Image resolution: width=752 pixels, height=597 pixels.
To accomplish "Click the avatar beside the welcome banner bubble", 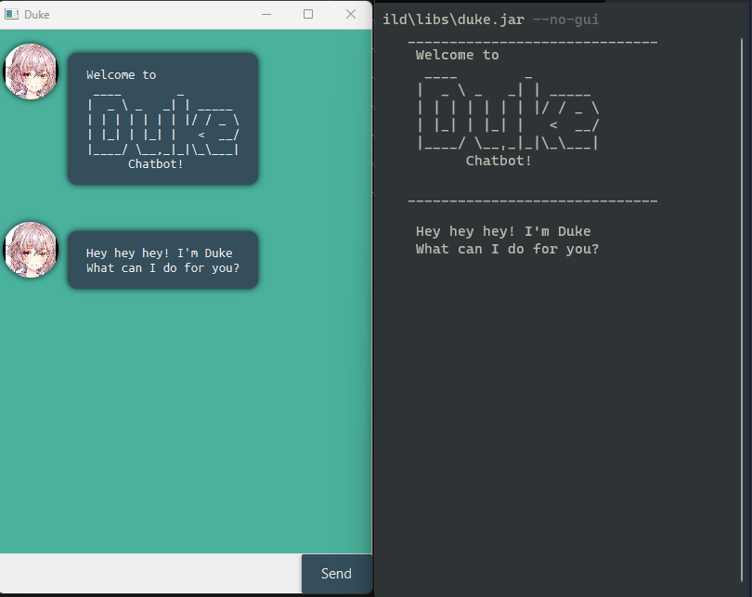I will pos(31,71).
